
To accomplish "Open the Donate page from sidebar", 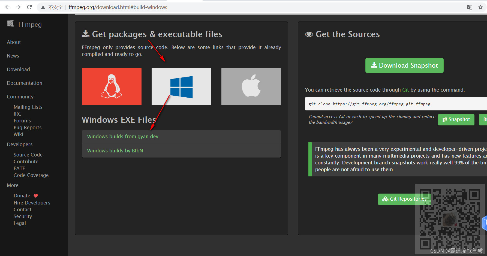I will [22, 195].
